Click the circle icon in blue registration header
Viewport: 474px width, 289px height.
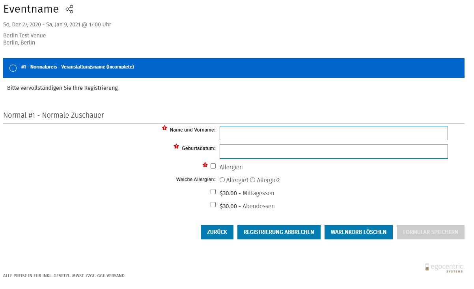pyautogui.click(x=13, y=68)
